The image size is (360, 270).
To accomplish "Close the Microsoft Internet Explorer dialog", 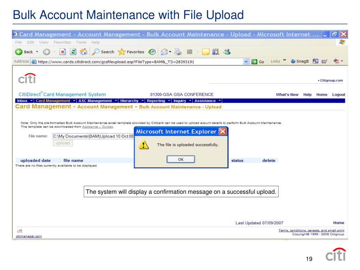I will (223, 131).
